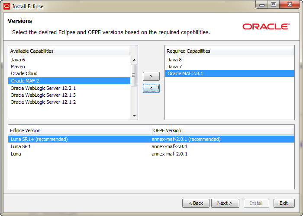Maximize the Install Eclipse window
The width and height of the screenshot is (303, 216).
point(274,5)
